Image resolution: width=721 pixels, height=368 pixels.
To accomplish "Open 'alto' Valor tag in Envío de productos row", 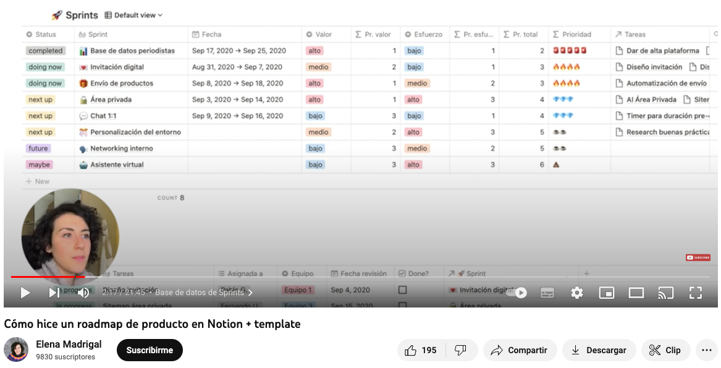I will (x=314, y=83).
